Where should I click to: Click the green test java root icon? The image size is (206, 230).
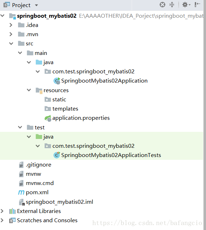(39, 136)
